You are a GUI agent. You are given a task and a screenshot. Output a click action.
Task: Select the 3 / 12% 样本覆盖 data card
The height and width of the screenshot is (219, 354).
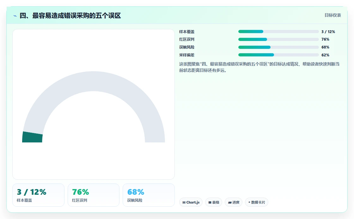[x=38, y=195]
